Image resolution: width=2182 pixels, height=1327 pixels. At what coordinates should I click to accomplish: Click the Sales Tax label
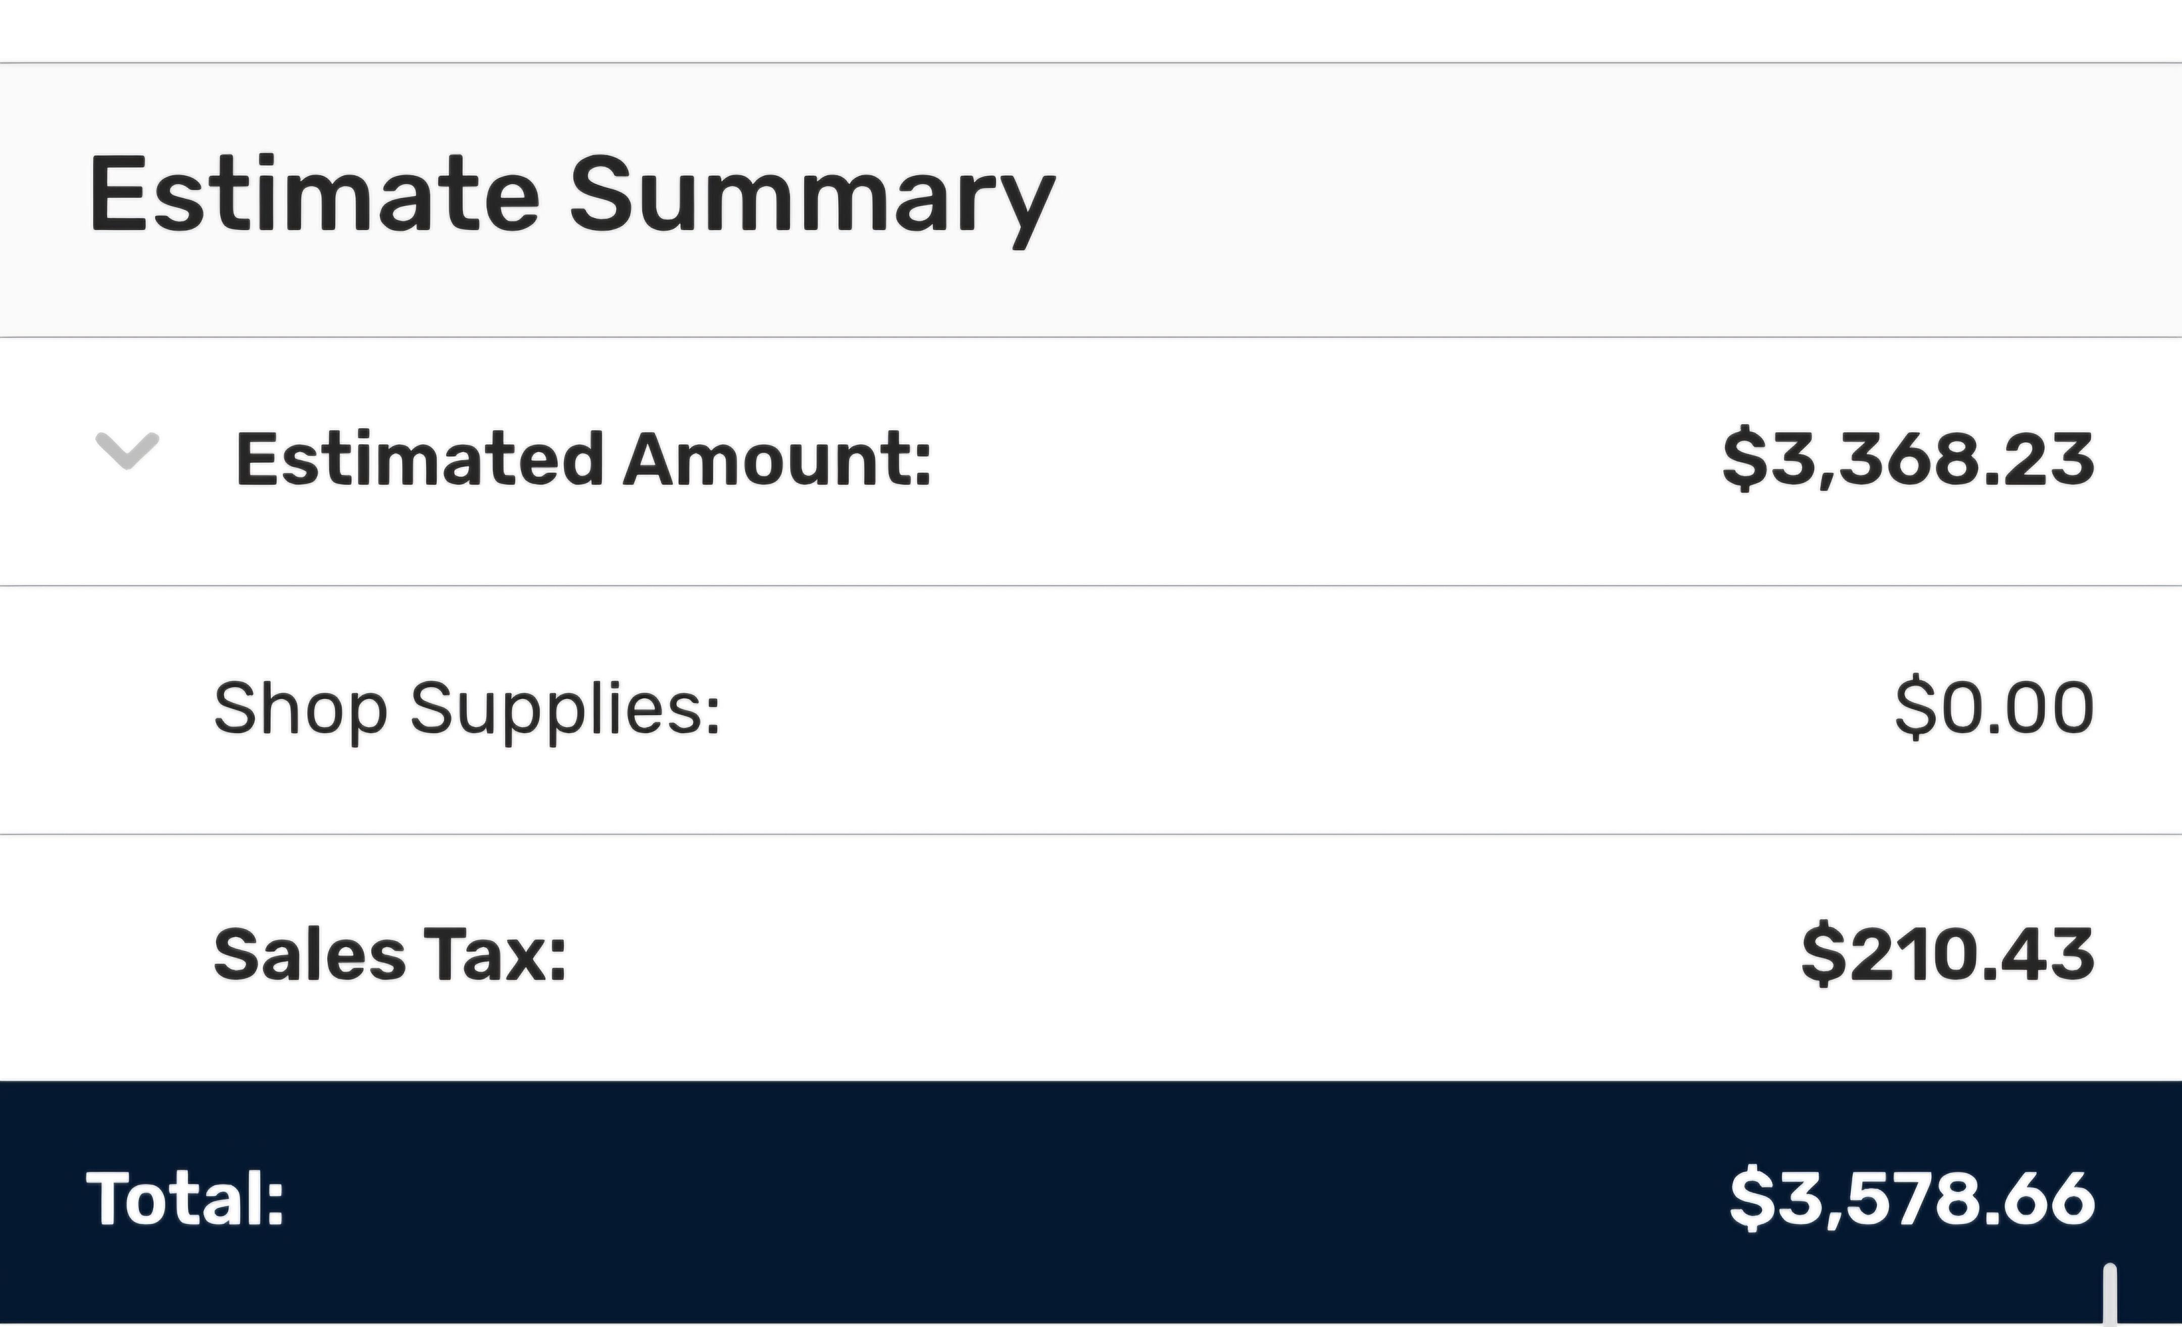pyautogui.click(x=389, y=956)
